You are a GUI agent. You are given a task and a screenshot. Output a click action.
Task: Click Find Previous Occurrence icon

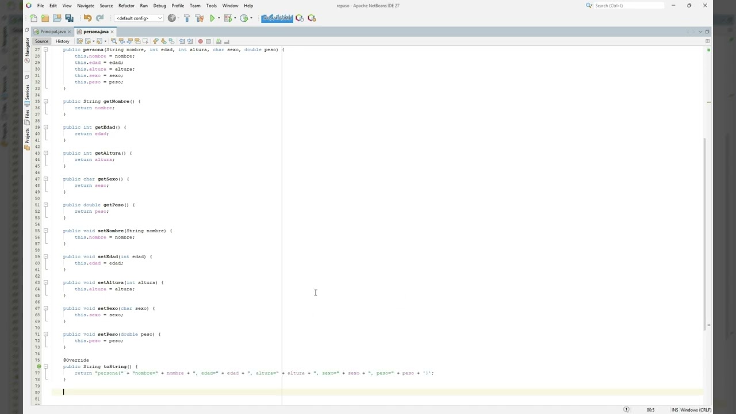click(x=121, y=41)
